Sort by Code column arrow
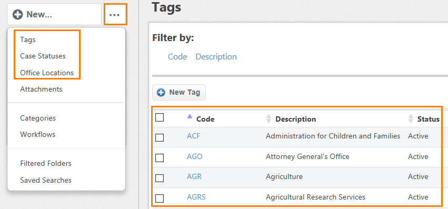This screenshot has height=209, width=448. (190, 116)
